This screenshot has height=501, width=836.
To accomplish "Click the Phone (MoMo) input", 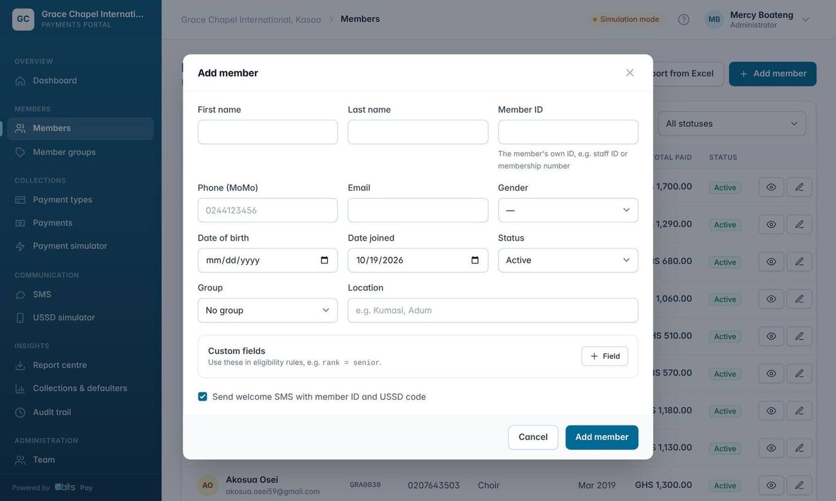I will 267,210.
